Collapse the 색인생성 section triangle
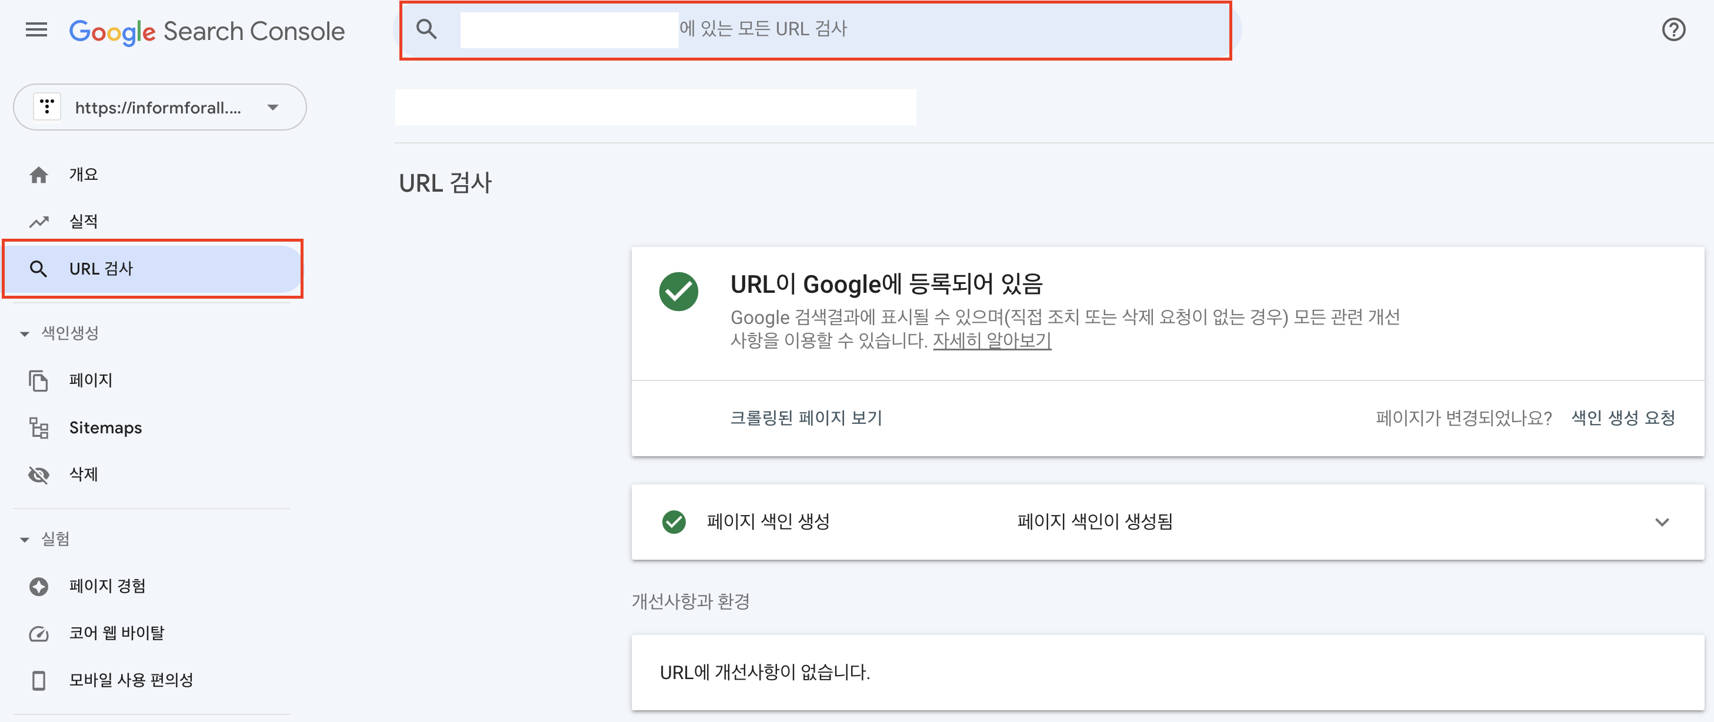The width and height of the screenshot is (1714, 722). click(25, 333)
